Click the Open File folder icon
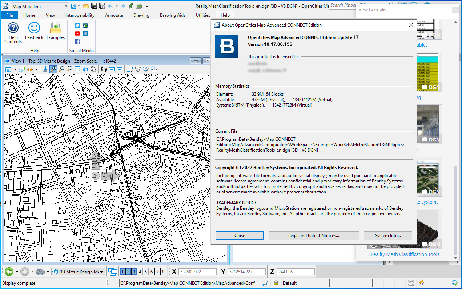This screenshot has height=289, width=462. (86, 6)
